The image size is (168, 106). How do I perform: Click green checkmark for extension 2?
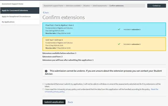119,44
